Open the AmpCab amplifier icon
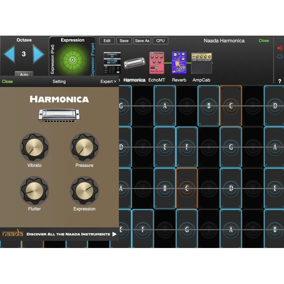Image resolution: width=284 pixels, height=284 pixels. click(x=202, y=63)
